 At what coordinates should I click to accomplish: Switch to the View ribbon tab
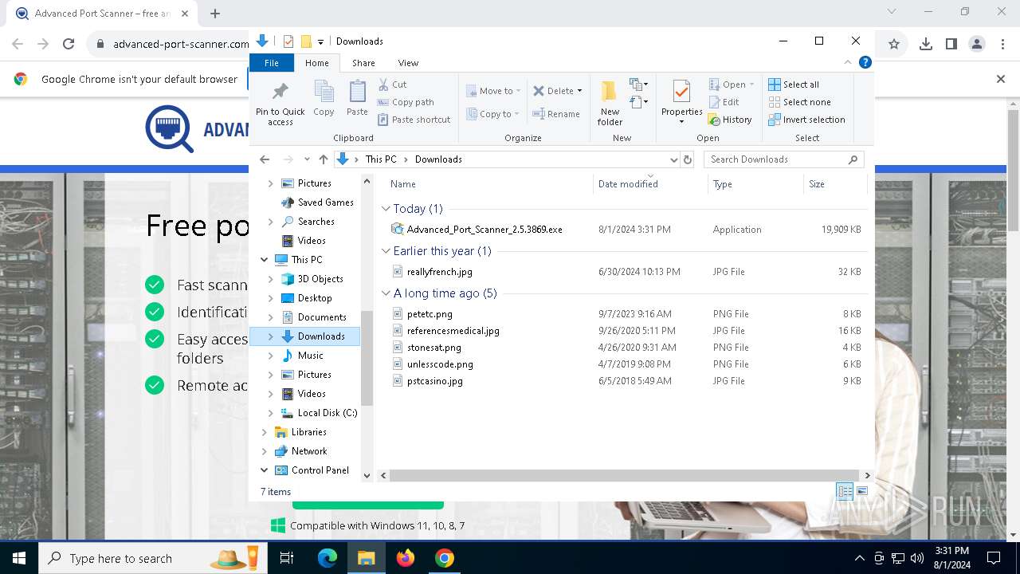(x=408, y=62)
